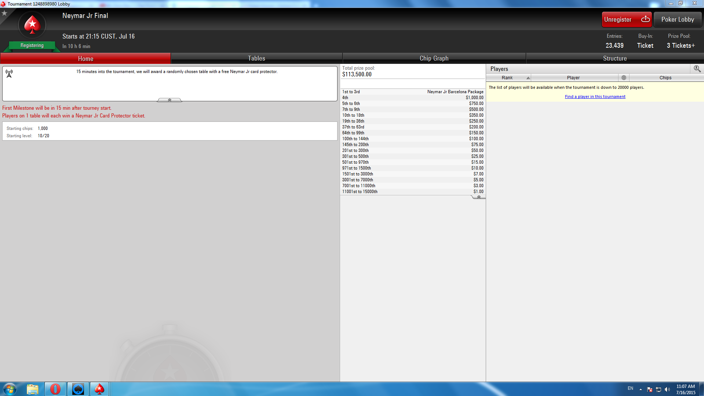Screen dimensions: 704x396
Task: Click the 'Players' panel heading
Action: (499, 69)
